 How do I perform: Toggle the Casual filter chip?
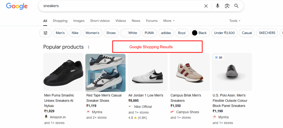pyautogui.click(x=247, y=33)
